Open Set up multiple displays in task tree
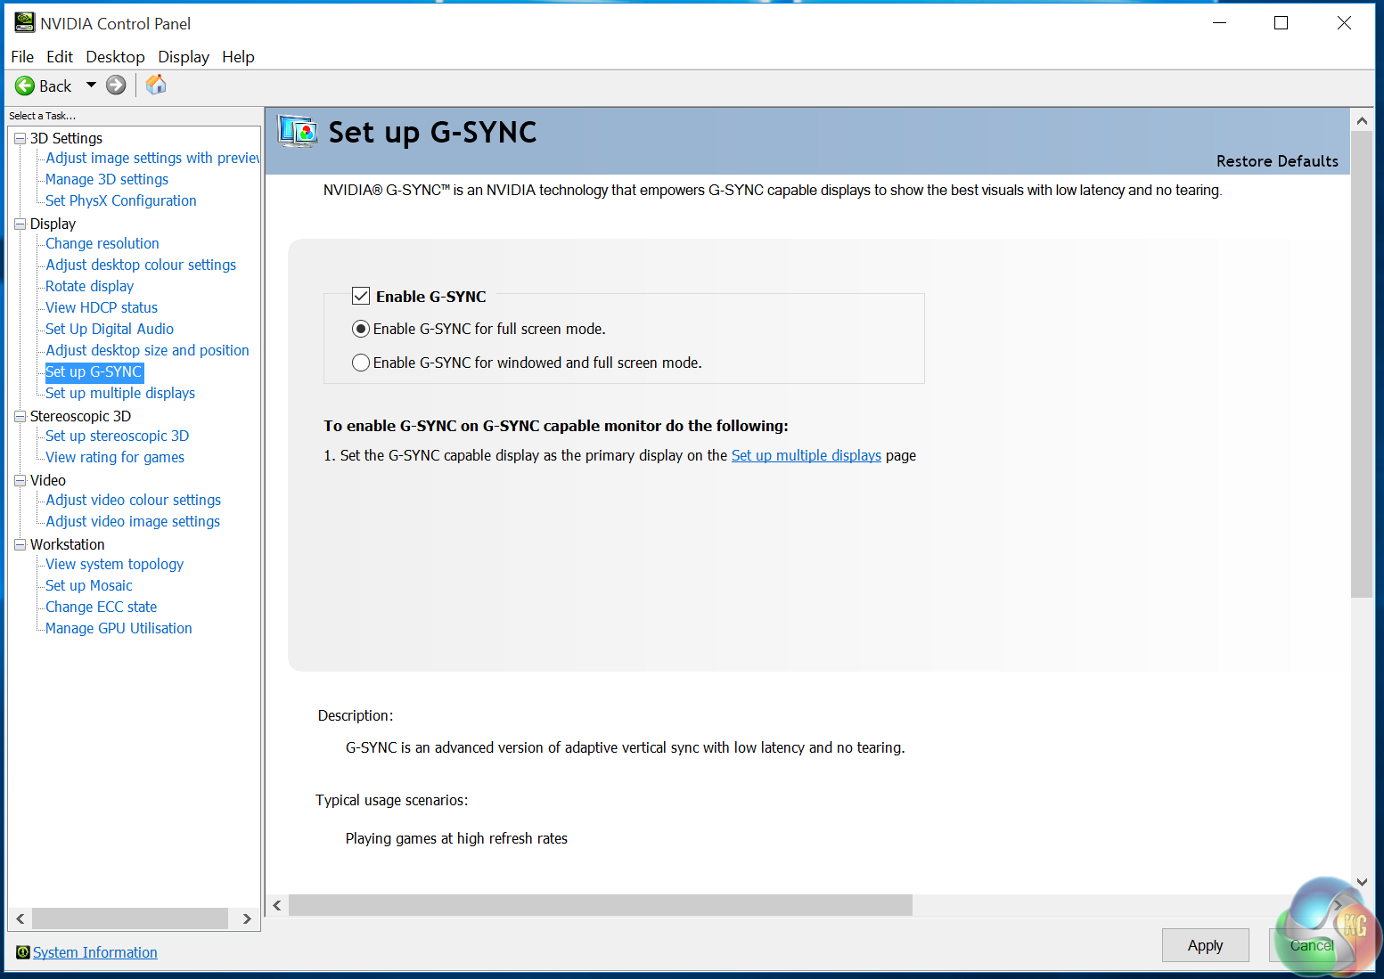This screenshot has height=979, width=1384. point(120,393)
